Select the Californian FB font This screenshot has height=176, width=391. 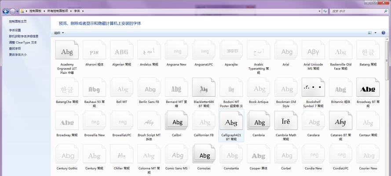[x=204, y=121]
